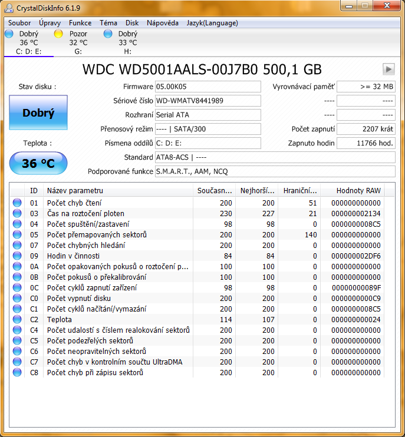Select the Dobrý disk H: status orb
The image size is (405, 437).
(108, 34)
